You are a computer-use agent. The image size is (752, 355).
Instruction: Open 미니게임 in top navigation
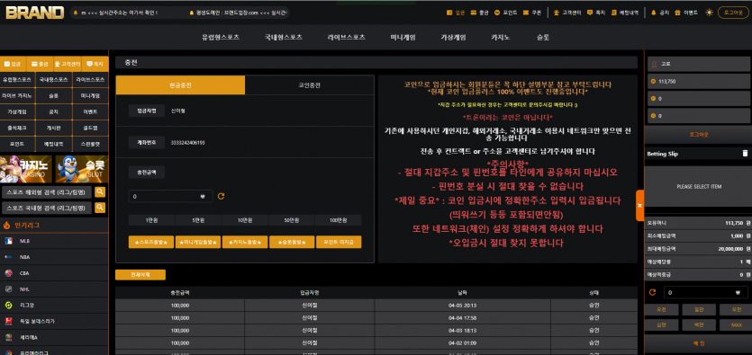pyautogui.click(x=403, y=38)
